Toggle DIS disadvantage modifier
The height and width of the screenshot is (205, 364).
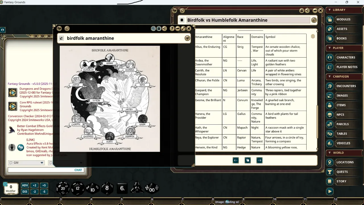pyautogui.click(x=25, y=192)
